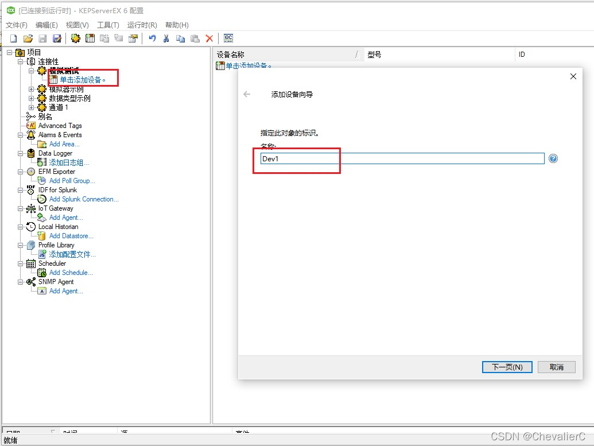The image size is (594, 446).
Task: Click the blue help icon beside name field
Action: coord(553,158)
